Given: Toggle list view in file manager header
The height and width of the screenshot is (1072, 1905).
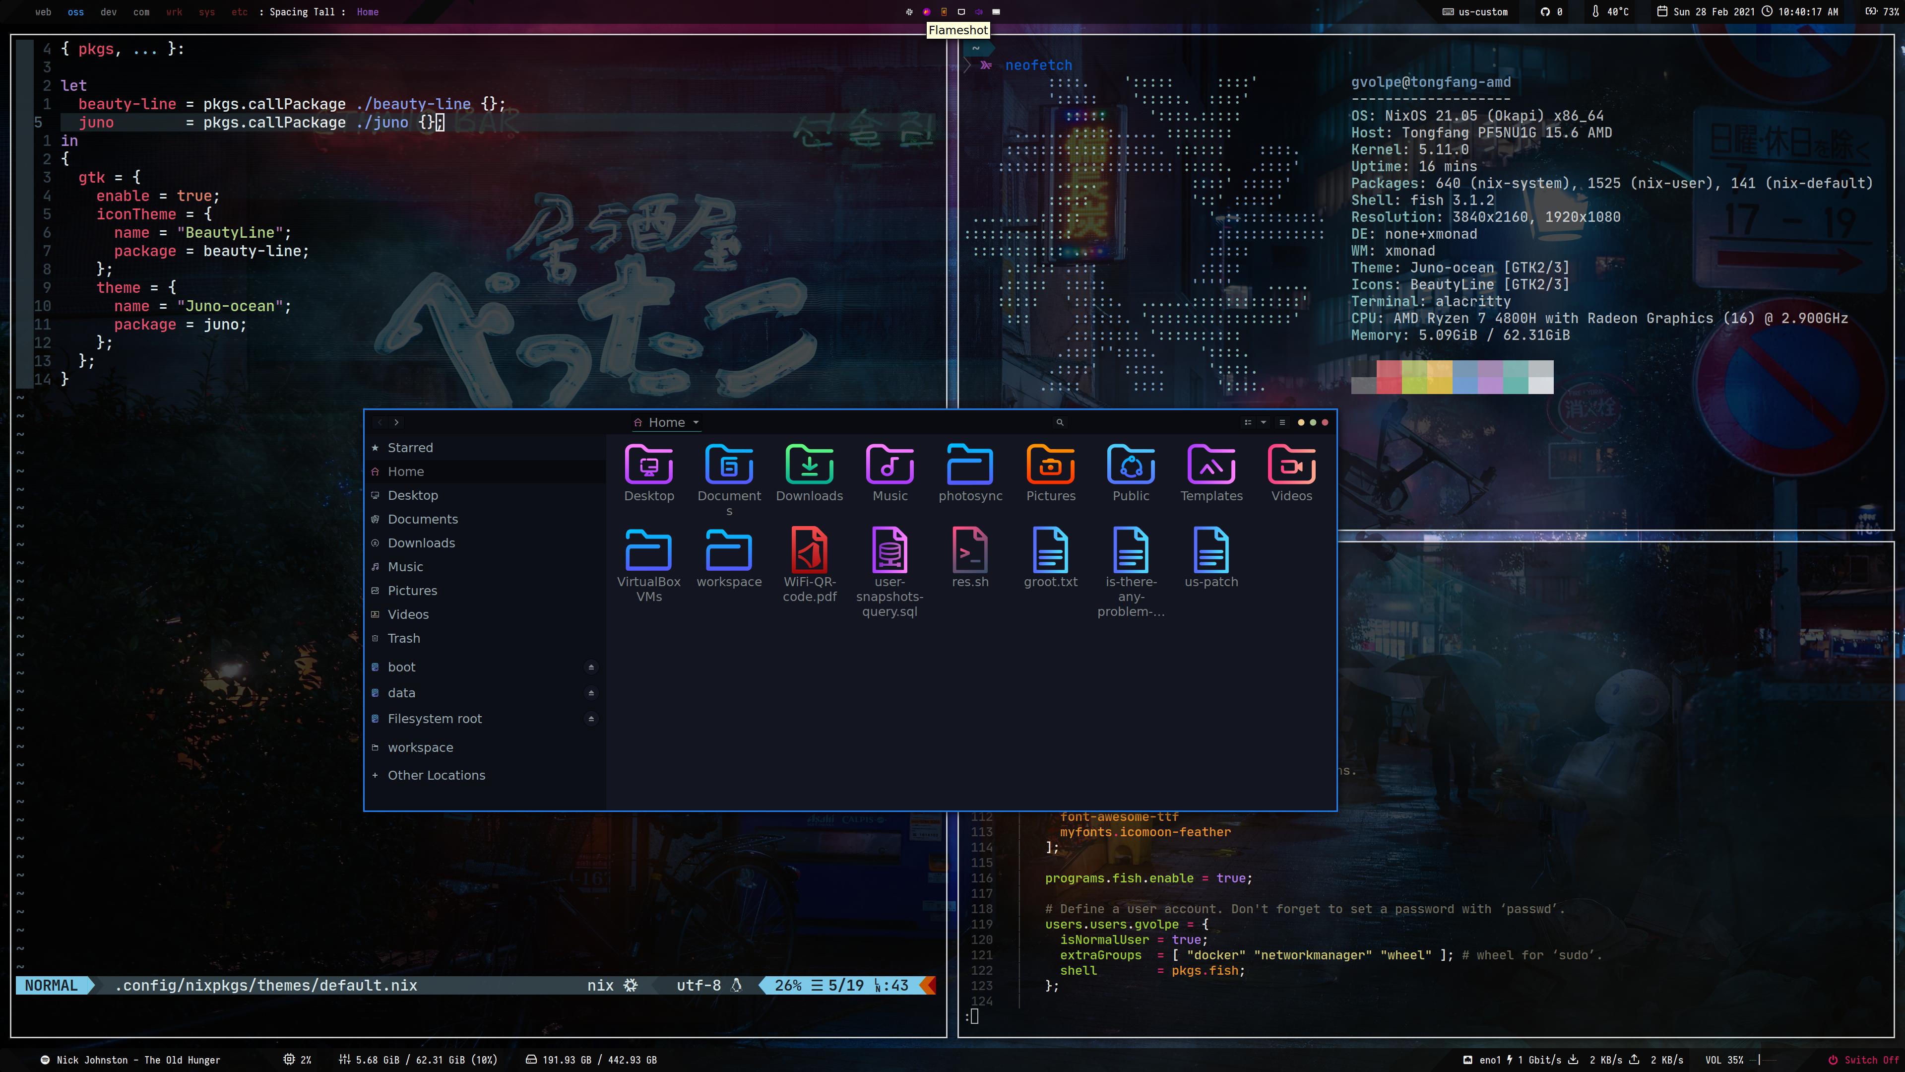Looking at the screenshot, I should click(x=1248, y=422).
